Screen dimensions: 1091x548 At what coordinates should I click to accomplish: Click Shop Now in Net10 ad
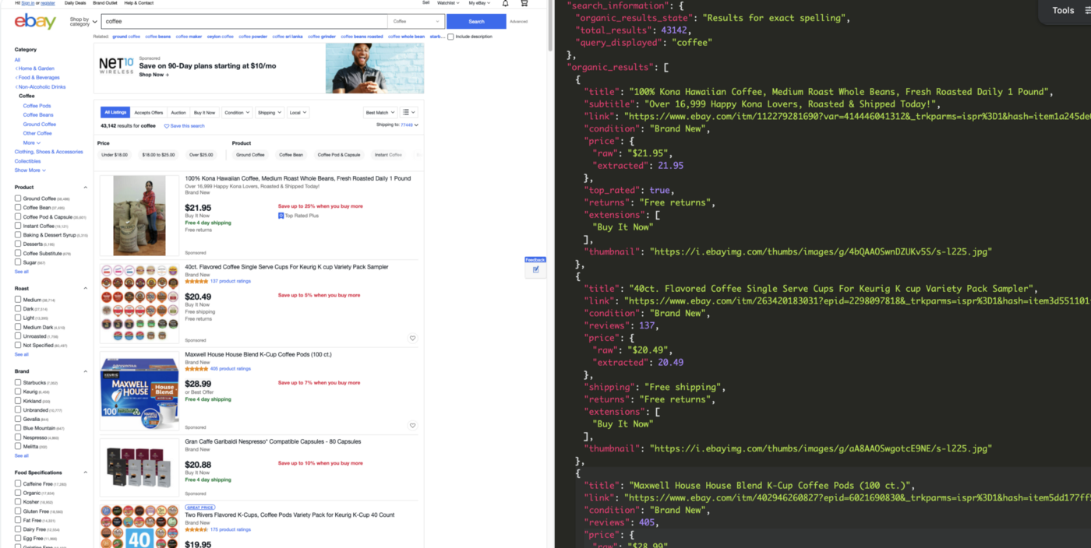point(154,75)
